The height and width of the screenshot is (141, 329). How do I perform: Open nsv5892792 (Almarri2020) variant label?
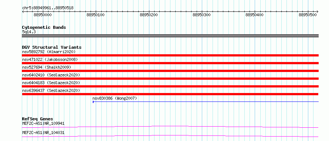[49, 52]
